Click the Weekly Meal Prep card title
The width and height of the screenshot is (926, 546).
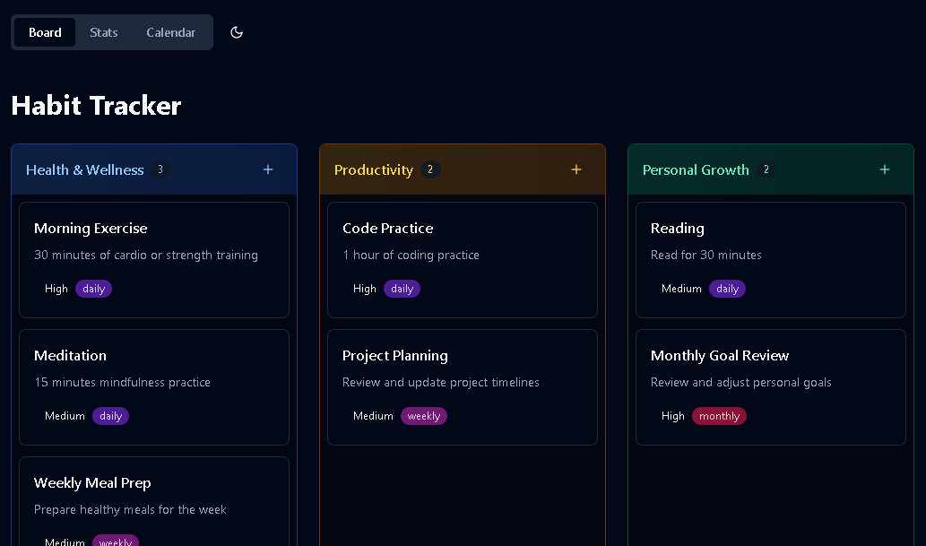pyautogui.click(x=92, y=482)
